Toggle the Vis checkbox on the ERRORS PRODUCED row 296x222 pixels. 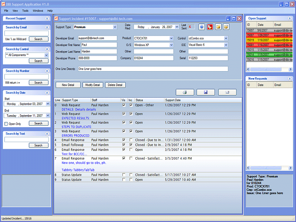pyautogui.click(x=123, y=131)
